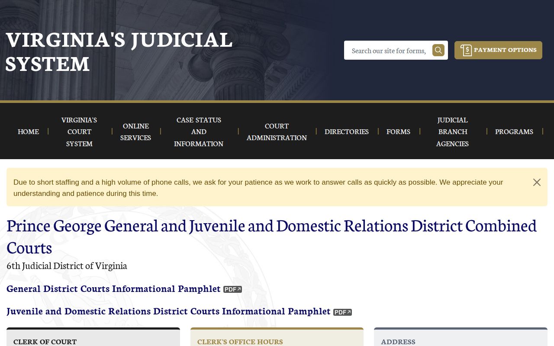Click the payment options receipt icon
The image size is (554, 346).
tap(466, 50)
